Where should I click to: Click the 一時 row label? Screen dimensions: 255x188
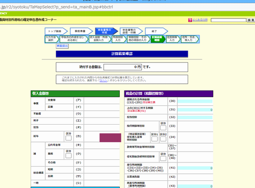[x=36, y=183]
